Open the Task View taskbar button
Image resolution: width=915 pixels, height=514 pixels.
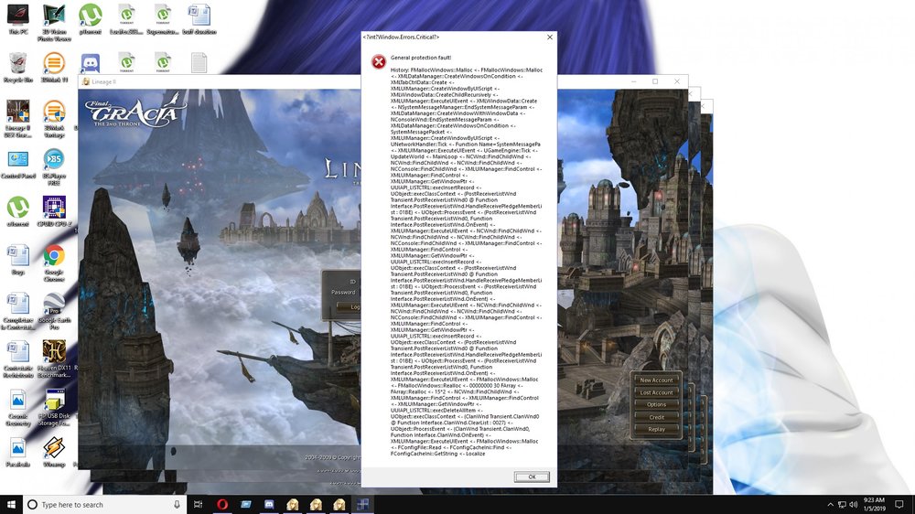(x=199, y=505)
